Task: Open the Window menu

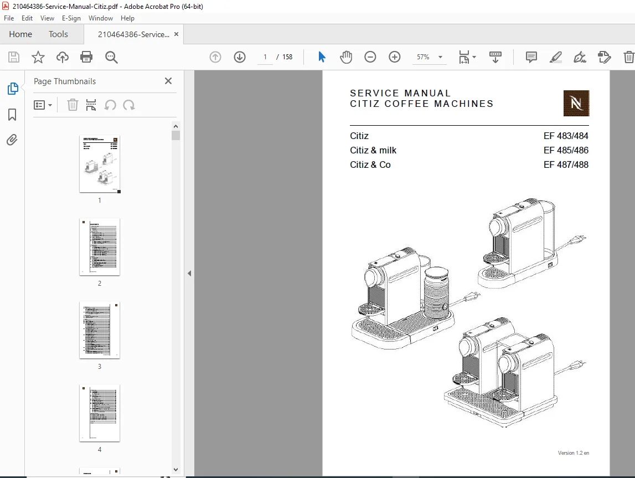Action: click(101, 18)
